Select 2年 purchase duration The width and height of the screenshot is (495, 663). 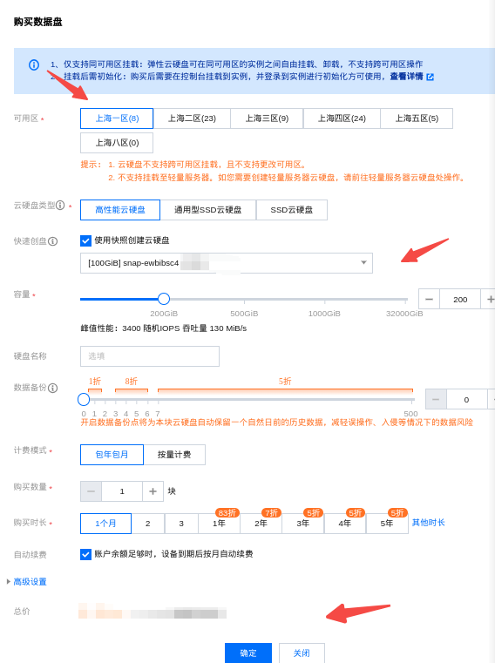click(261, 524)
